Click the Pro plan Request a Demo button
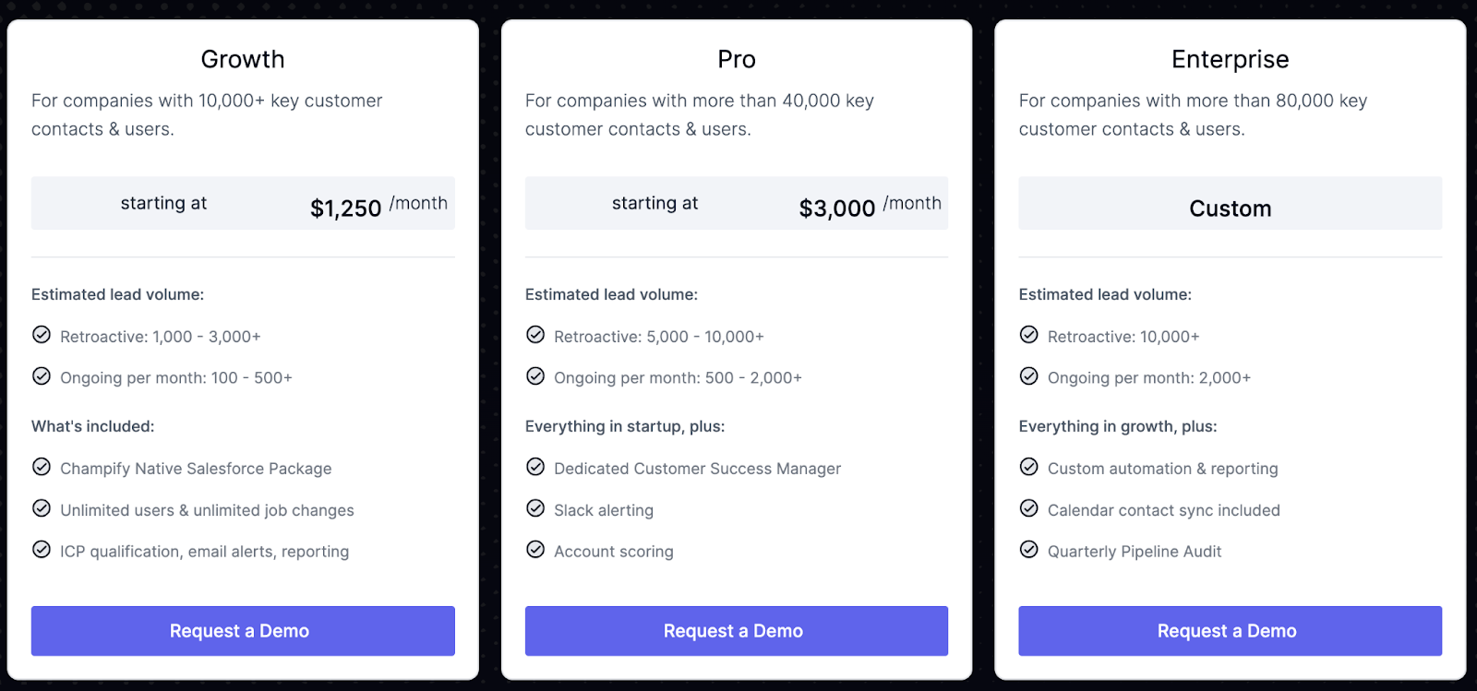 737,631
